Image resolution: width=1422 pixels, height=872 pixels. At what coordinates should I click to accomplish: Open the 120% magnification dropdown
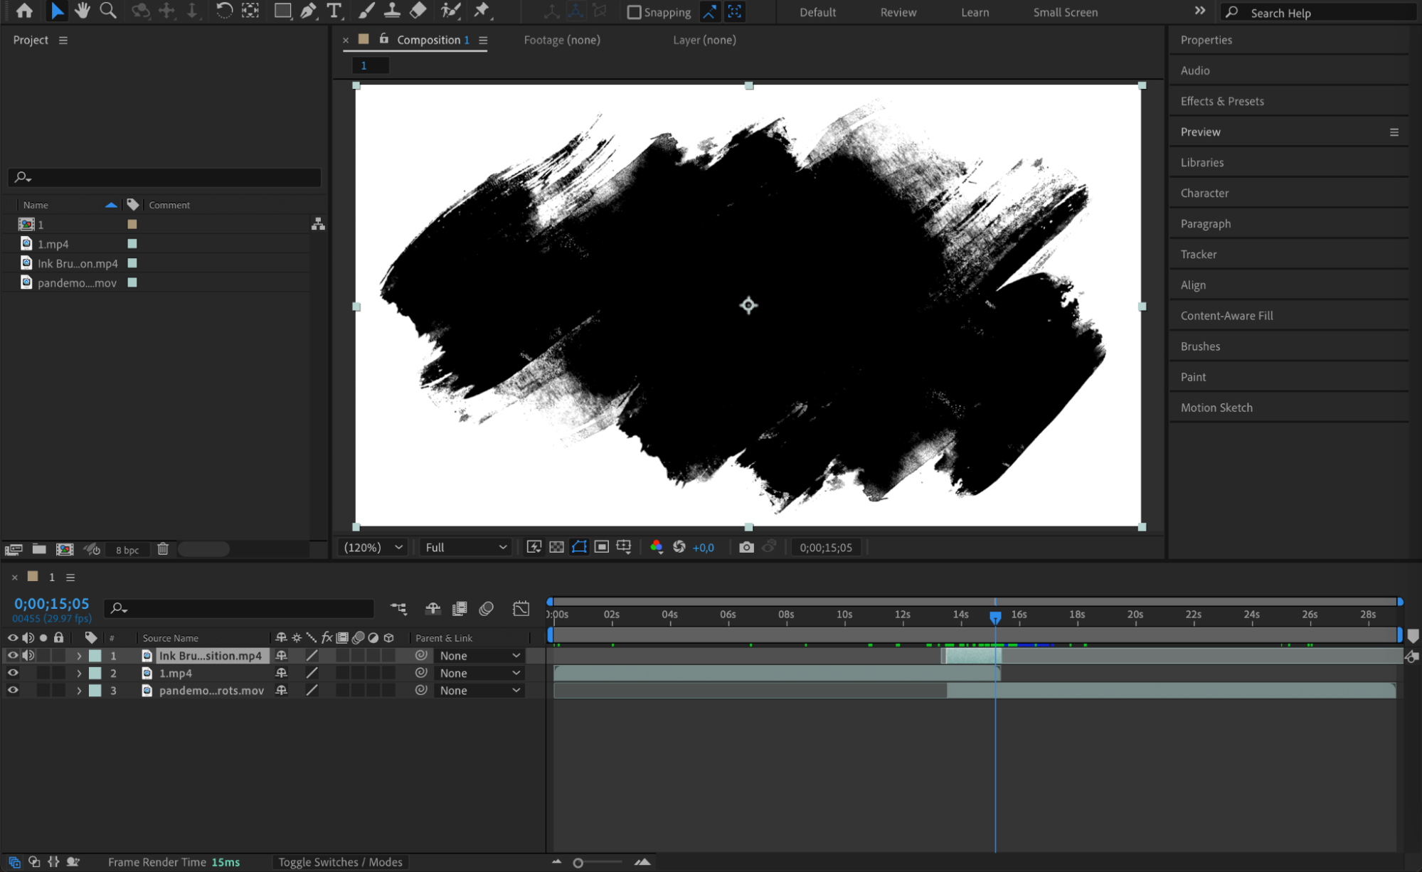pos(373,547)
